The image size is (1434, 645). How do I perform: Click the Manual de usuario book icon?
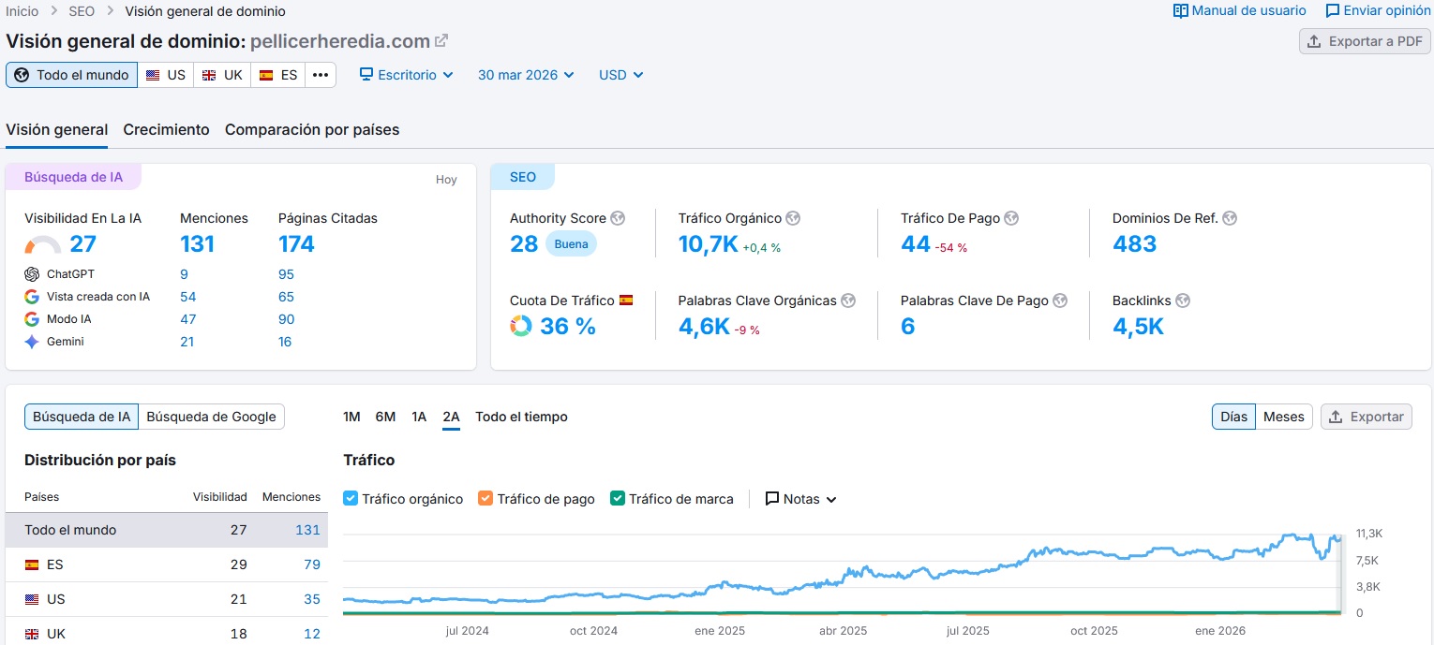1180,11
